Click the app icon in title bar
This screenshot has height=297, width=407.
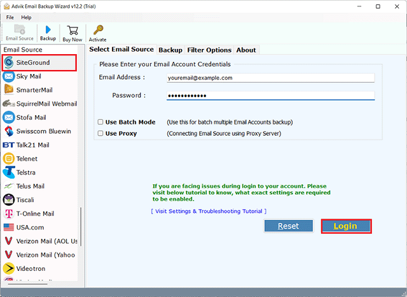coord(7,6)
